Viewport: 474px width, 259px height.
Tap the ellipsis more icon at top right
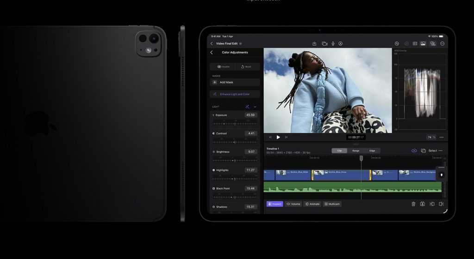click(x=442, y=43)
